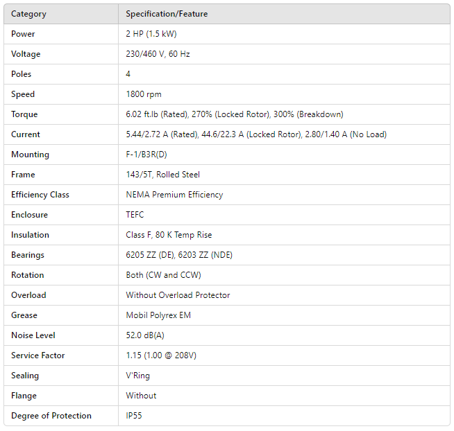Image resolution: width=454 pixels, height=431 pixels.
Task: Select the '230/460 V, 60 Hz' voltage value
Action: coord(158,54)
